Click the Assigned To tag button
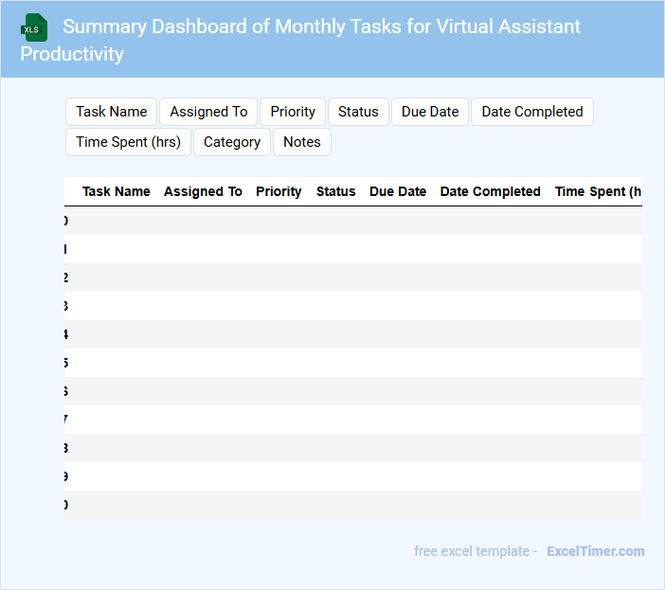The image size is (665, 590). pos(208,112)
